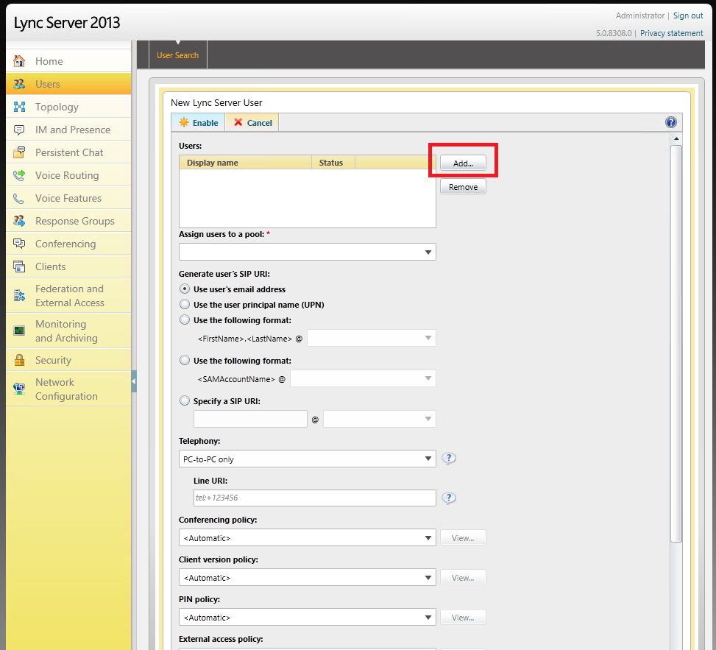
Task: Click the Line URI input field
Action: (x=315, y=498)
